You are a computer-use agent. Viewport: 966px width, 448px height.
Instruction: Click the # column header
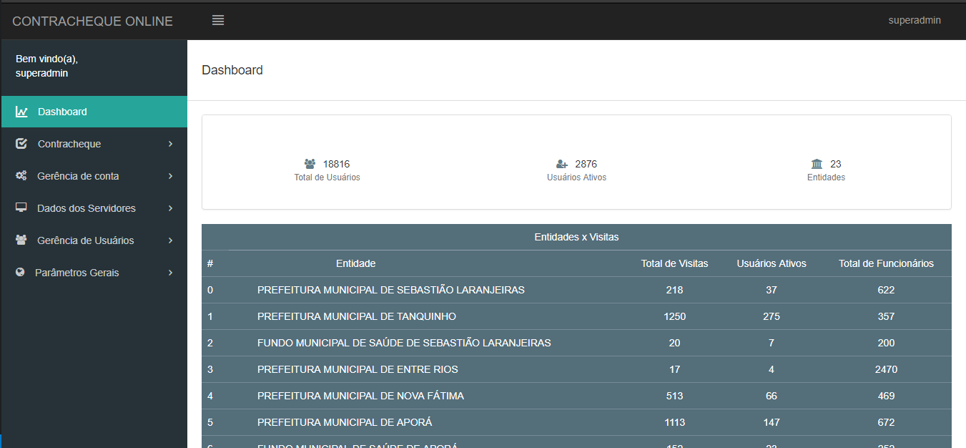(210, 263)
